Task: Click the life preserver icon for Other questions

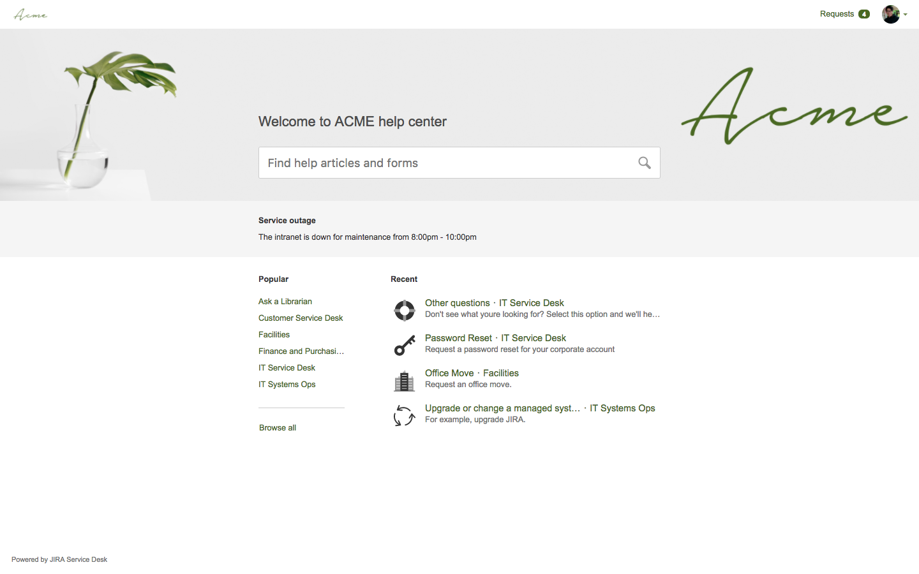Action: 404,310
